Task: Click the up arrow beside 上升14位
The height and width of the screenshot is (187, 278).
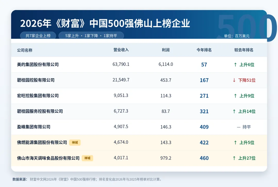Action: (234, 111)
